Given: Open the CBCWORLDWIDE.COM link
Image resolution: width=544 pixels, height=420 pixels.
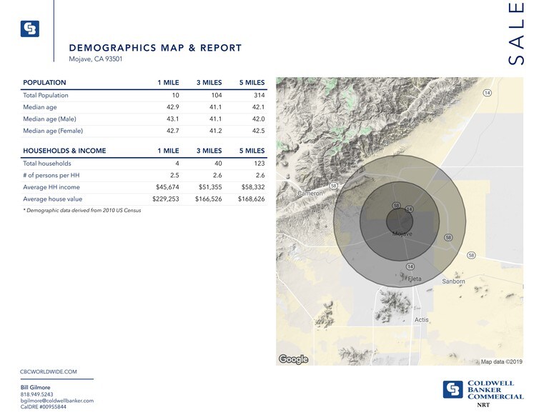Looking at the screenshot, I should [x=48, y=371].
